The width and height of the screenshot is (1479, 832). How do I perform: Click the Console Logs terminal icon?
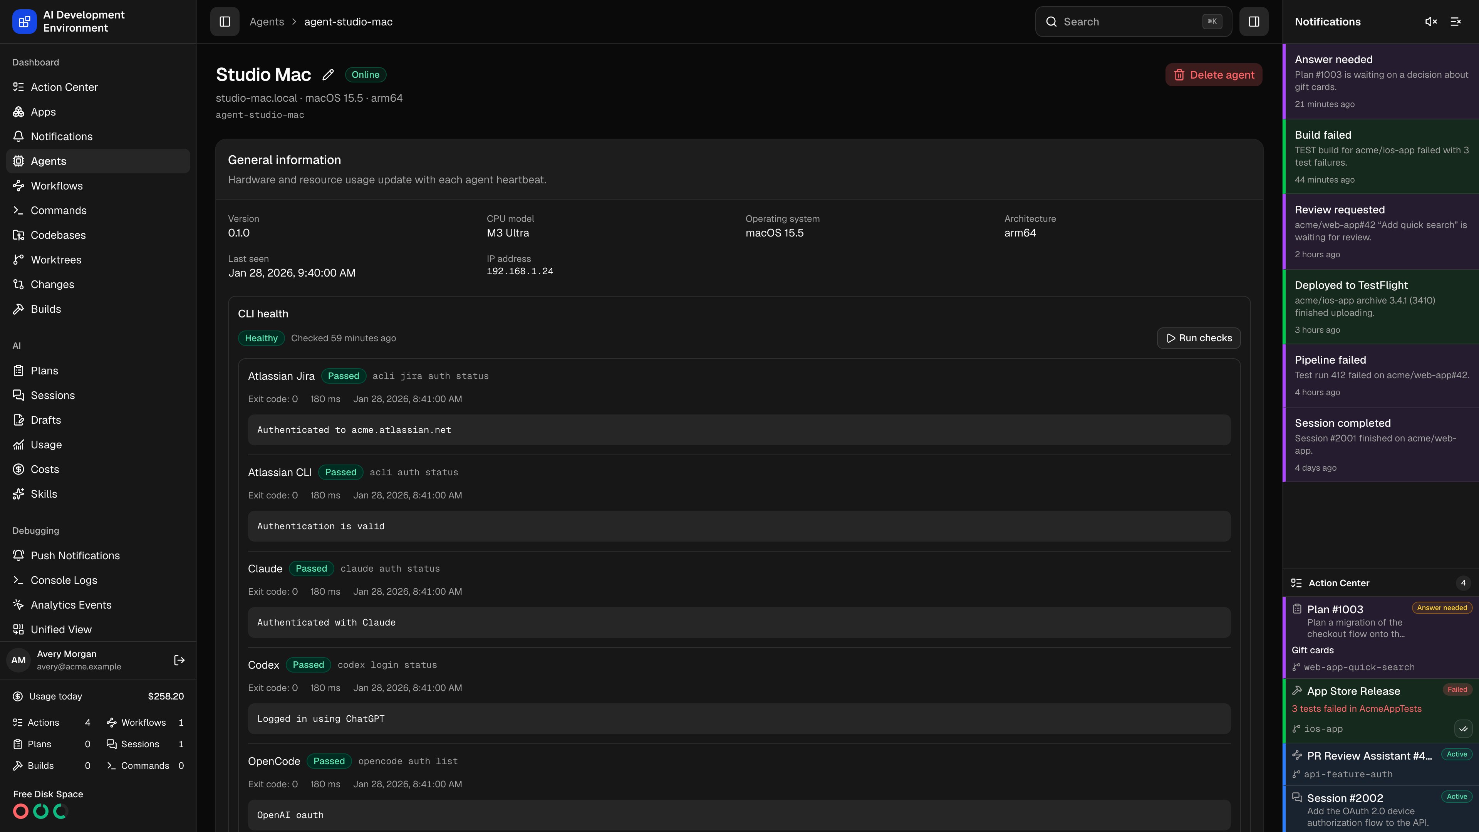point(18,580)
